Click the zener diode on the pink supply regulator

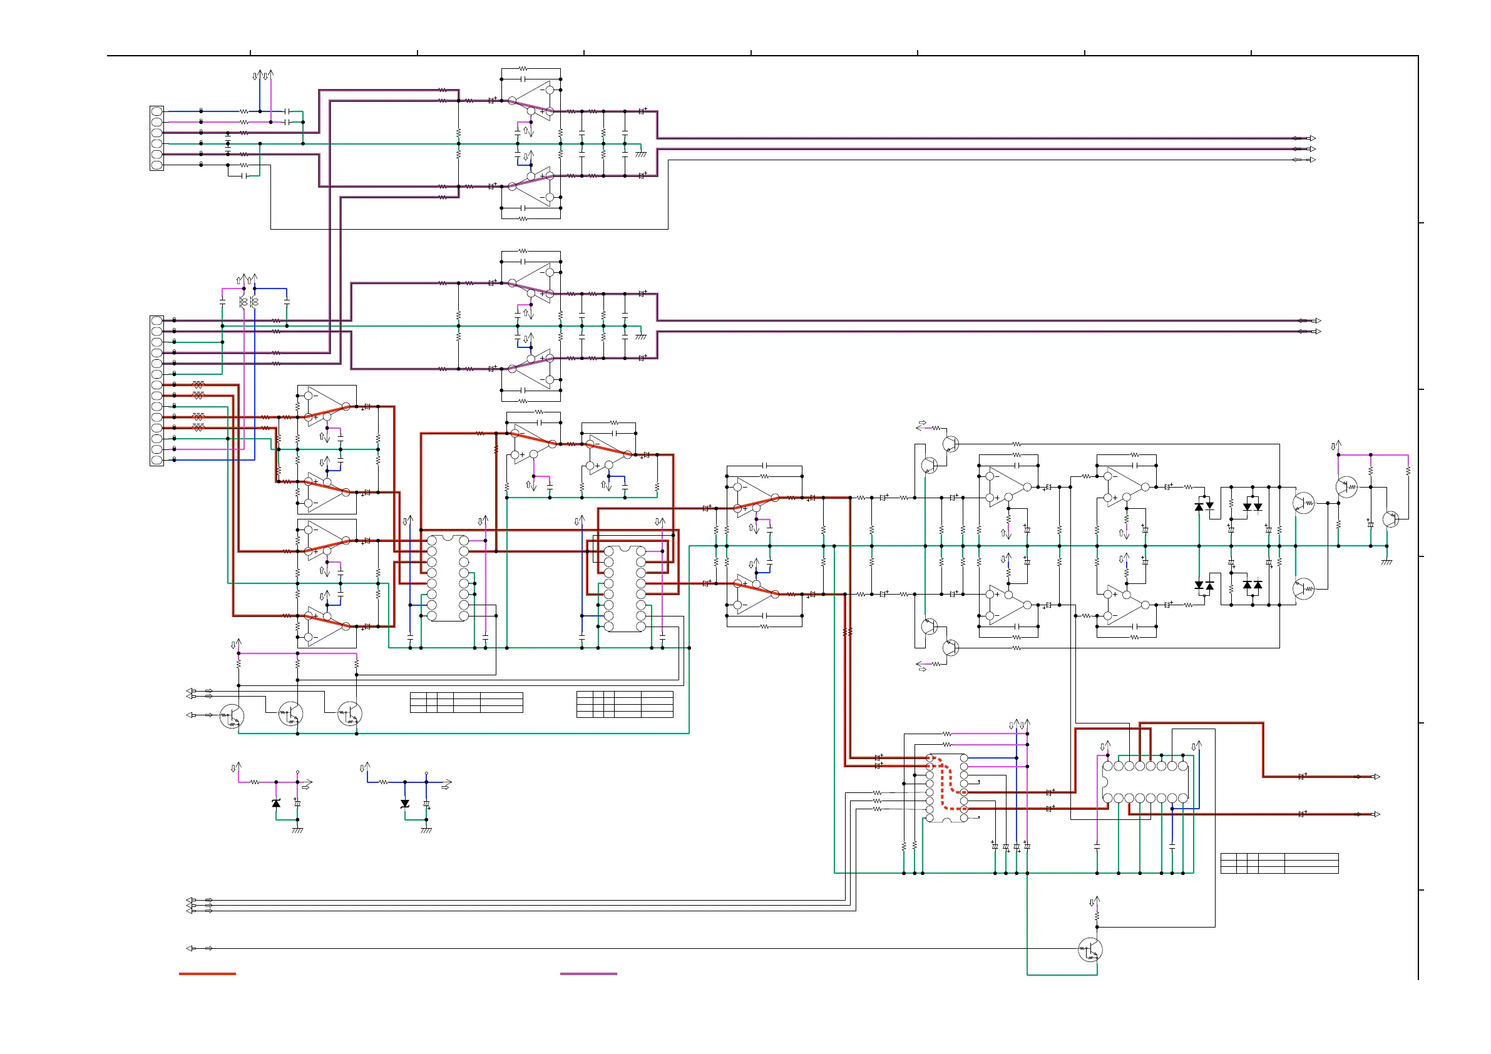tap(276, 803)
